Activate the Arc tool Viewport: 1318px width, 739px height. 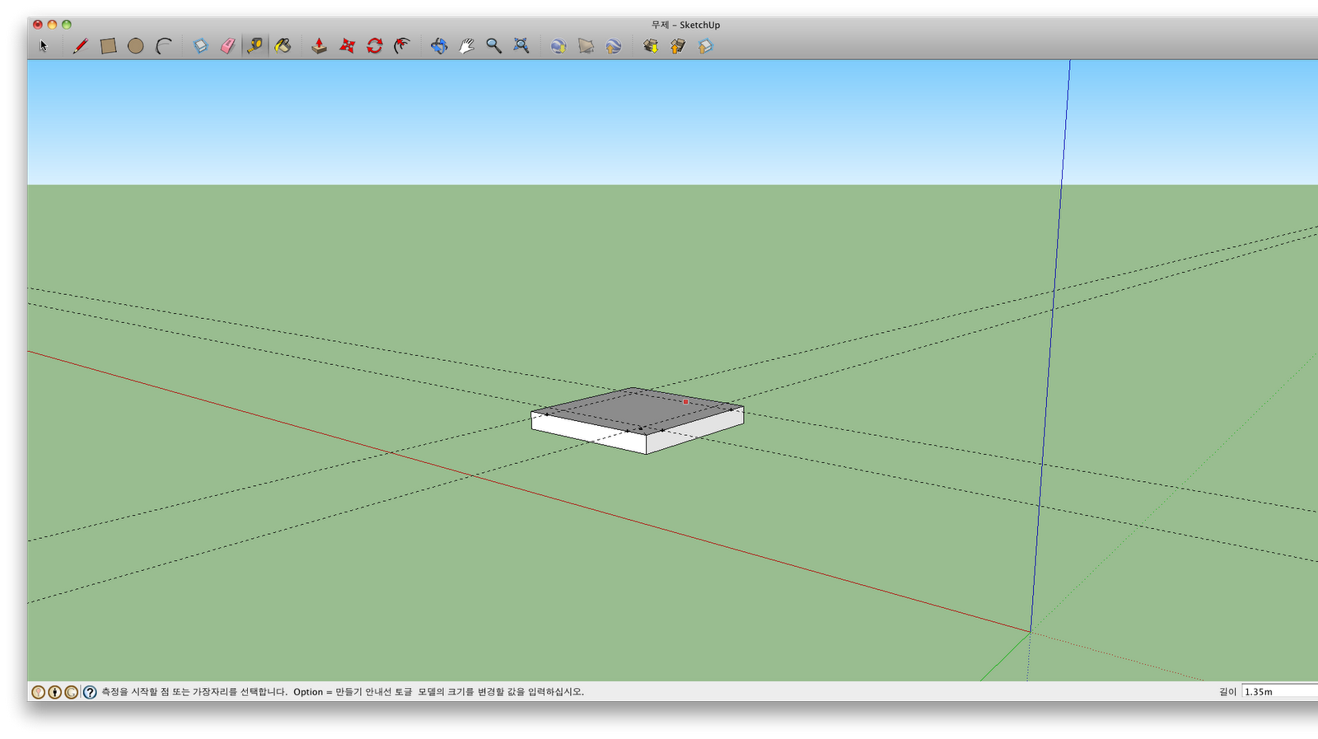pyautogui.click(x=164, y=46)
